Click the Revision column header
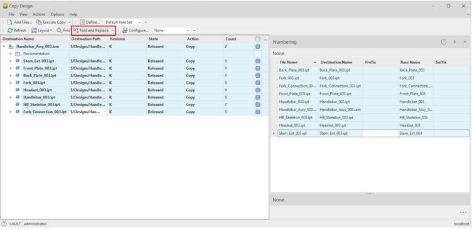The width and height of the screenshot is (472, 230). pos(127,39)
